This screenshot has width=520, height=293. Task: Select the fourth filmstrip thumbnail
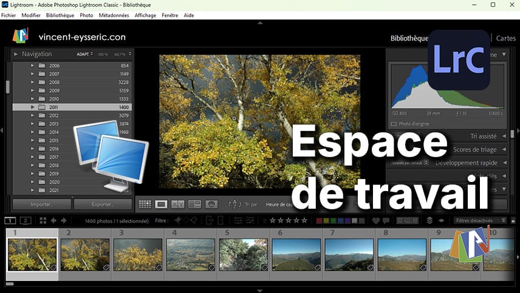pos(191,254)
